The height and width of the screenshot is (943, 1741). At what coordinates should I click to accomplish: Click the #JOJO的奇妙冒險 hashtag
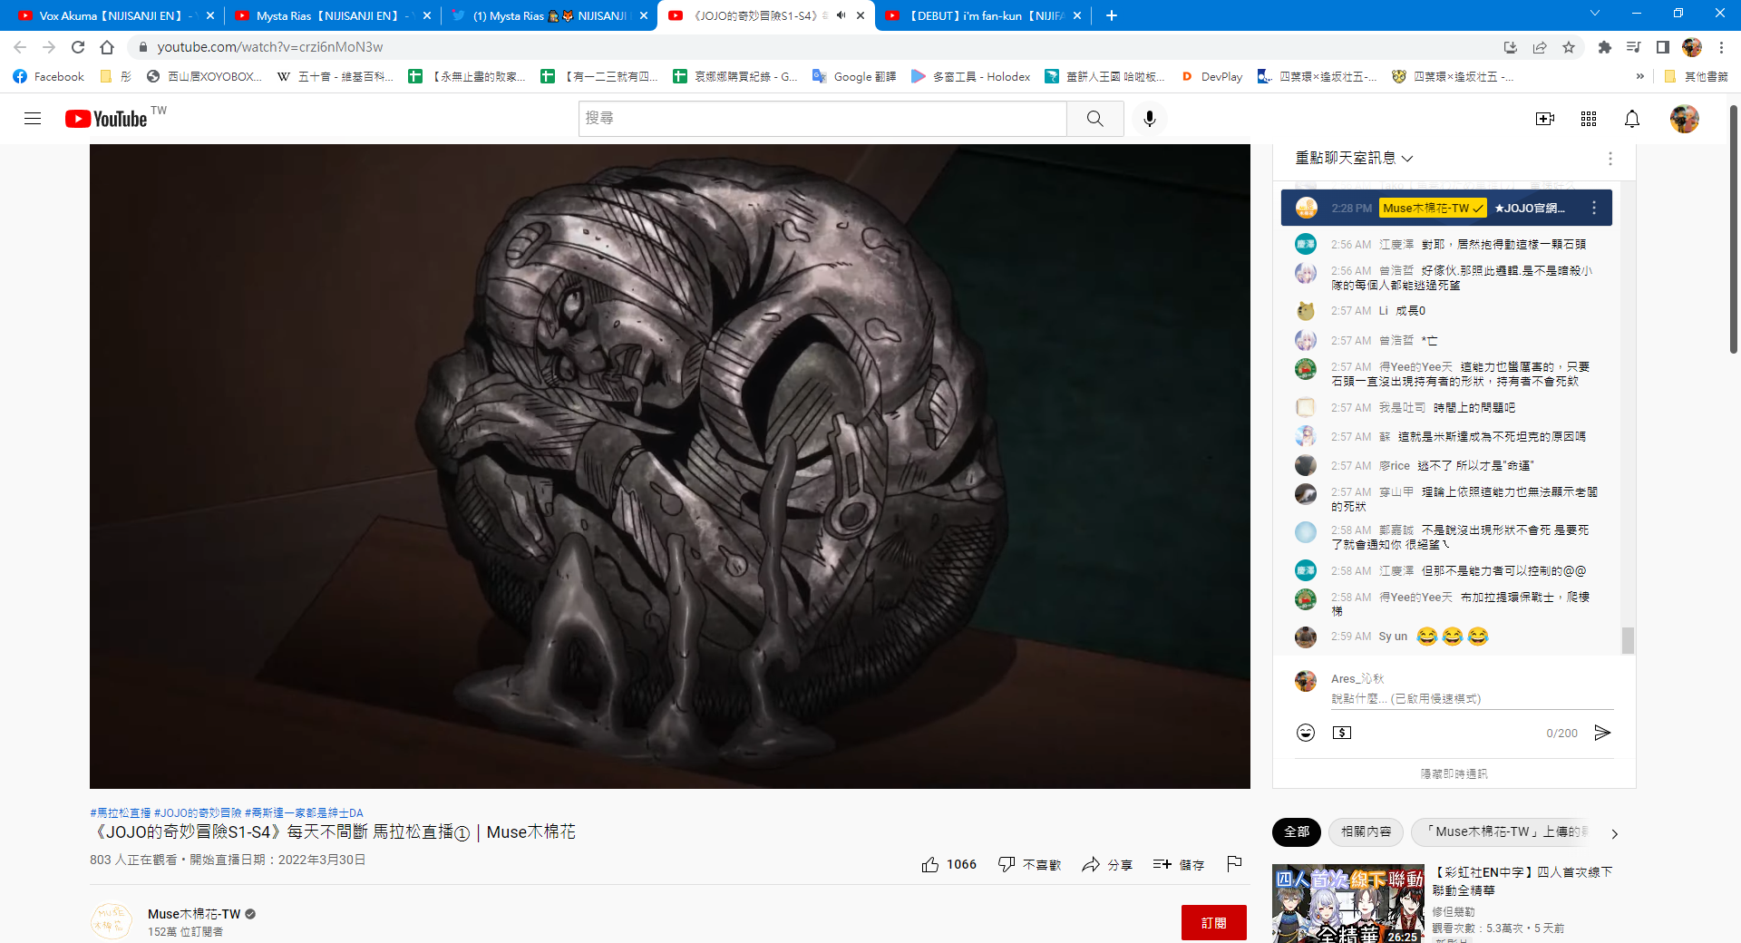[x=198, y=812]
